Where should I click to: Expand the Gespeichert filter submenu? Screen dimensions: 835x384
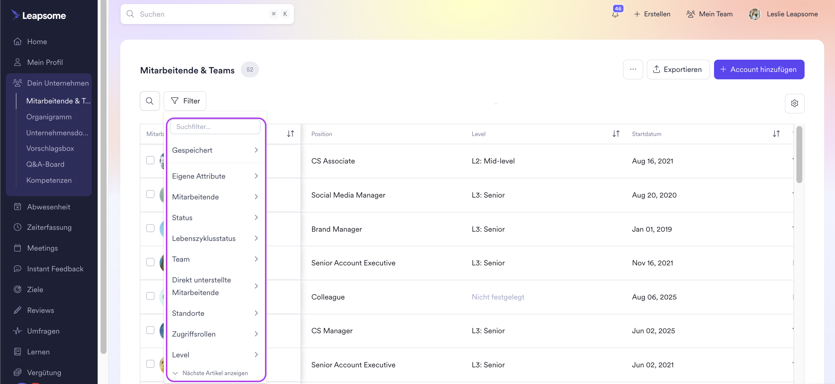pos(215,150)
